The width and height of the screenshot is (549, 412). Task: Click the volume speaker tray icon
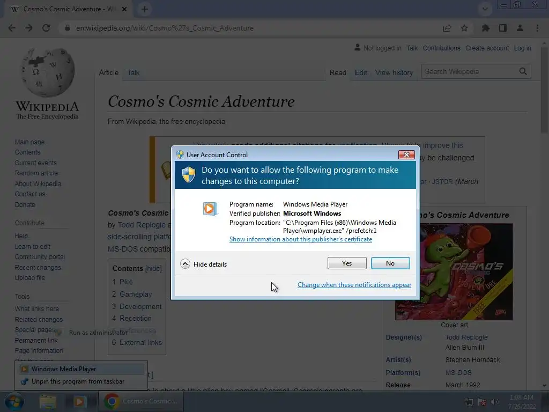(x=495, y=402)
